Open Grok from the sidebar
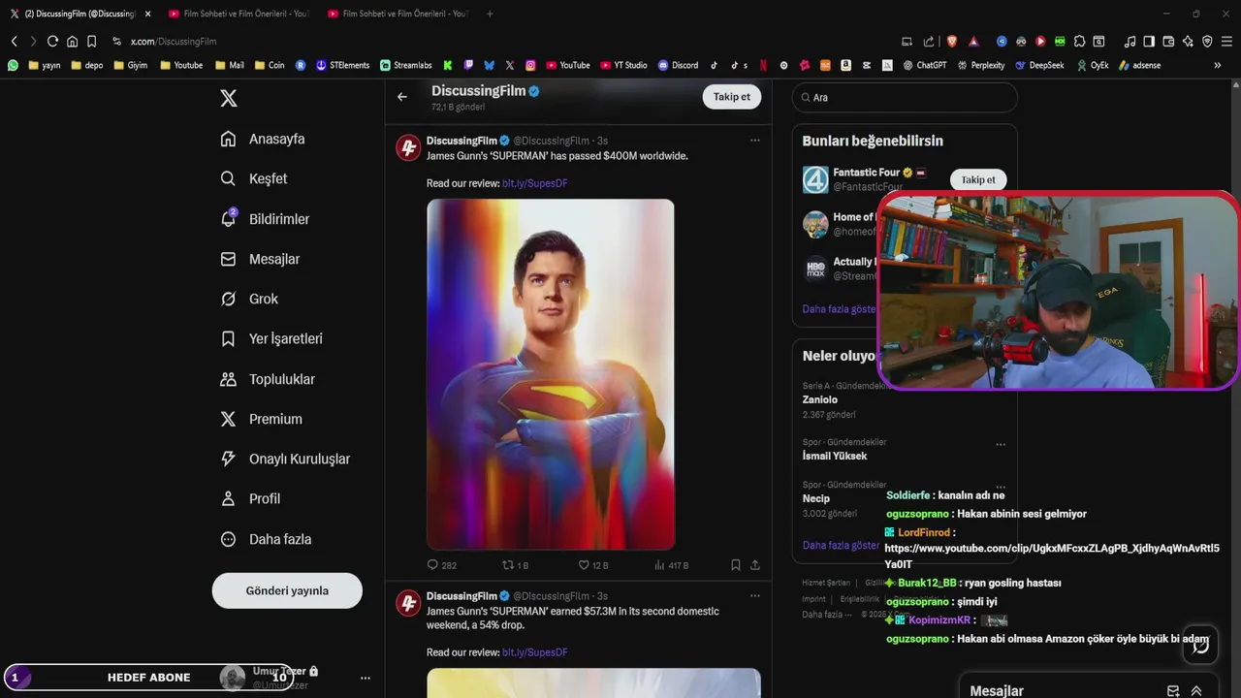Image resolution: width=1241 pixels, height=698 pixels. coord(249,299)
